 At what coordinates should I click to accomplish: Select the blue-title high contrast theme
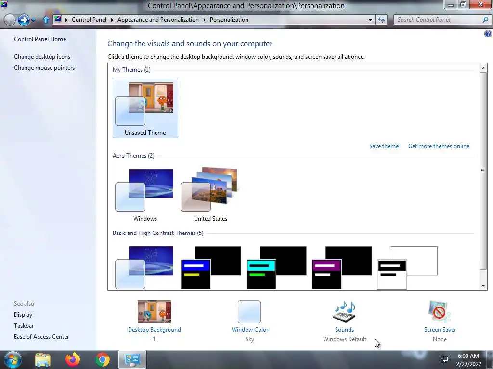[211, 268]
